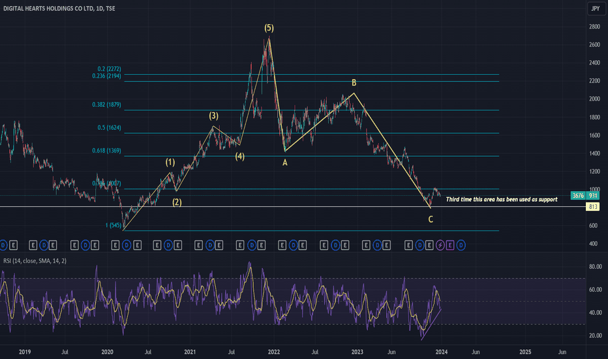Viewport: 608px width, 359px height.
Task: Click 2019 on the time axis
Action: [25, 352]
